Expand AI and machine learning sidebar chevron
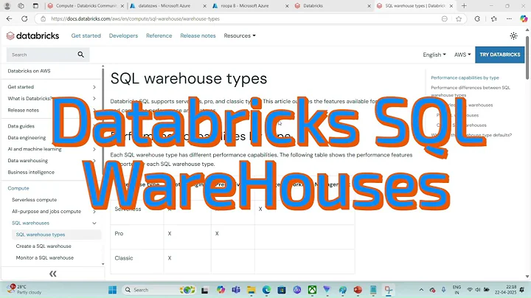 click(x=94, y=149)
